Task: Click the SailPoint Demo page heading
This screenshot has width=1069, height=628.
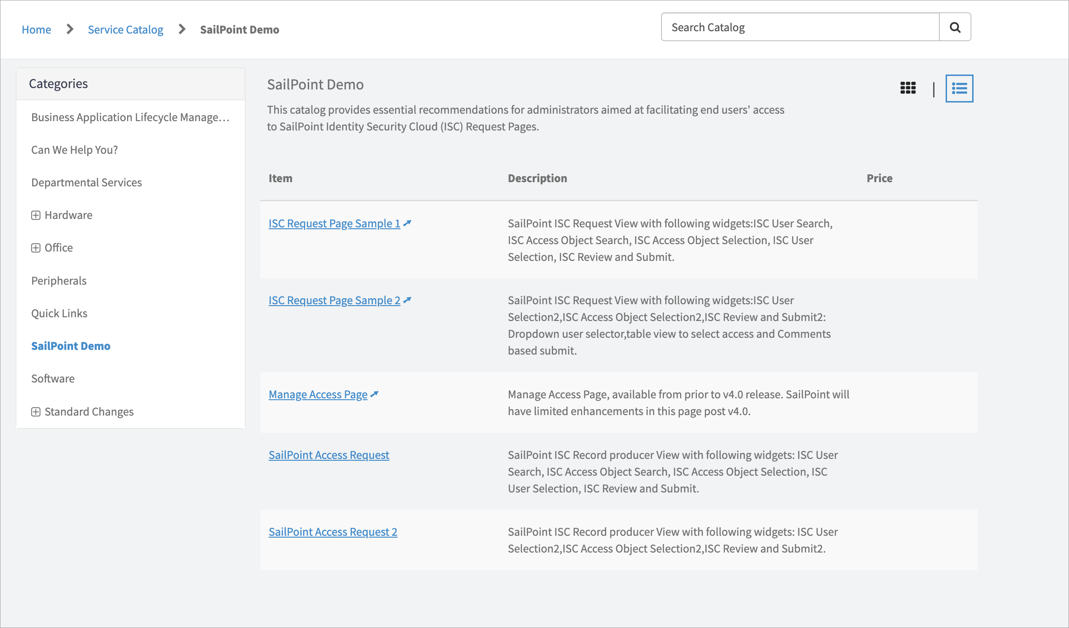Action: (x=315, y=84)
